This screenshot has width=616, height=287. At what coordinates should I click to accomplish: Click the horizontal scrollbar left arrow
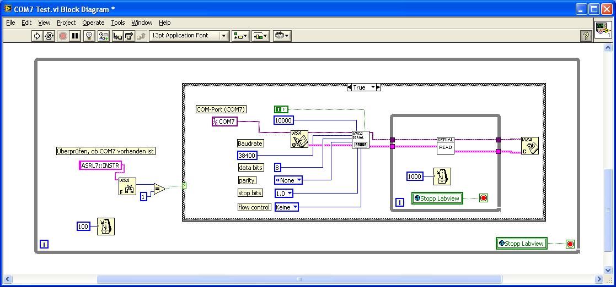pyautogui.click(x=8, y=279)
